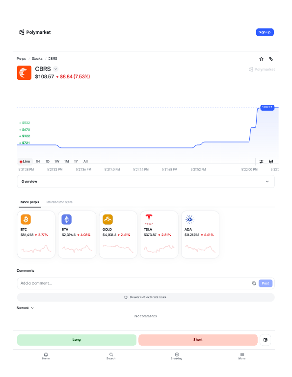Viewport: 292px width, 377px height.
Task: Click the Beware of external links notice
Action: click(x=146, y=297)
